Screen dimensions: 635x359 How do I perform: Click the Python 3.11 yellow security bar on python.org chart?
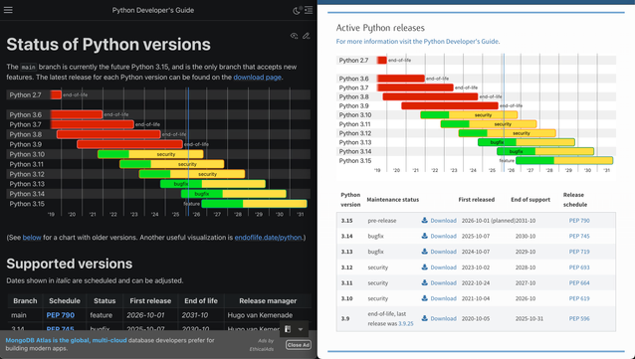pyautogui.click(x=503, y=124)
